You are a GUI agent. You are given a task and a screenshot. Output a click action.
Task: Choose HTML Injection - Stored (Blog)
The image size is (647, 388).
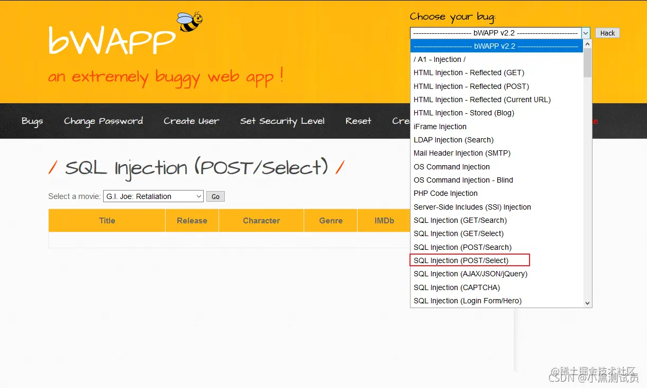click(497, 113)
